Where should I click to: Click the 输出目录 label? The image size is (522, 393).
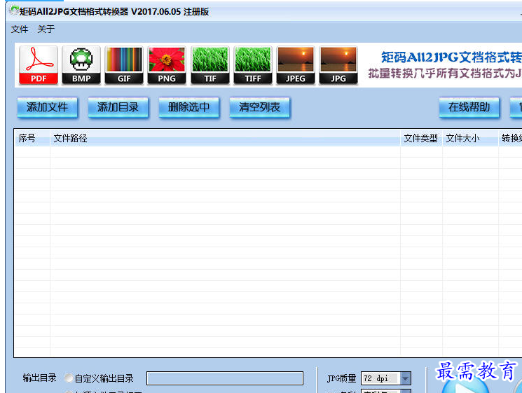tap(40, 378)
